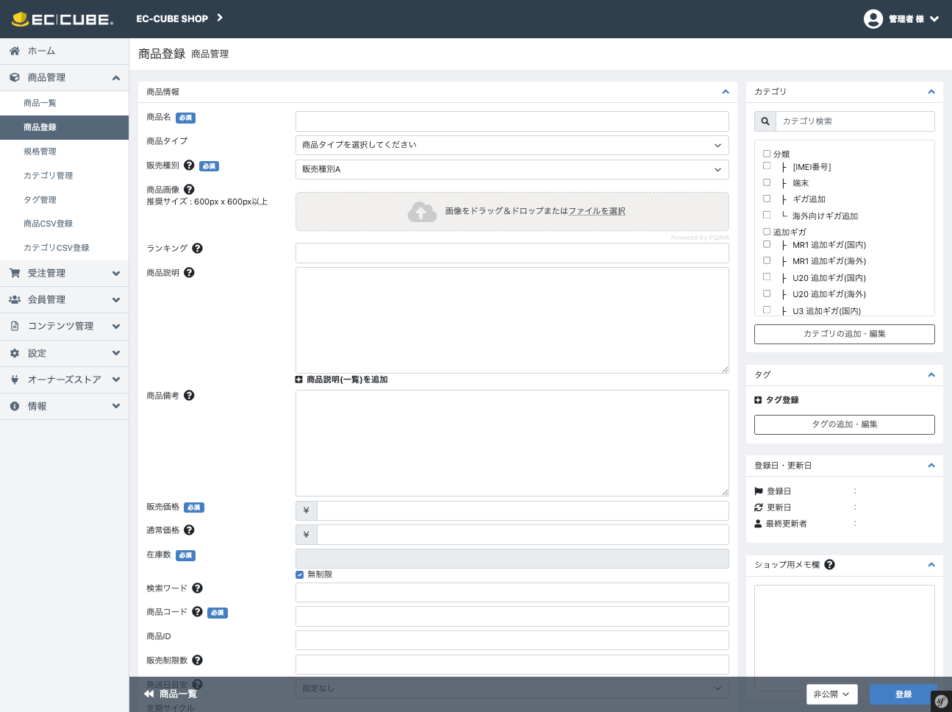952x712 pixels.
Task: Open the EC-CUBE SHOP storefront link
Action: [x=179, y=18]
